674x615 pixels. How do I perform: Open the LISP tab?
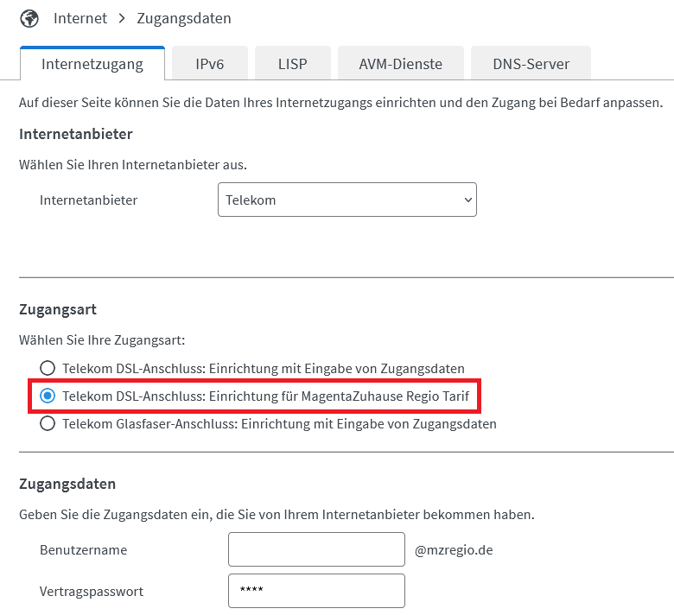[293, 64]
